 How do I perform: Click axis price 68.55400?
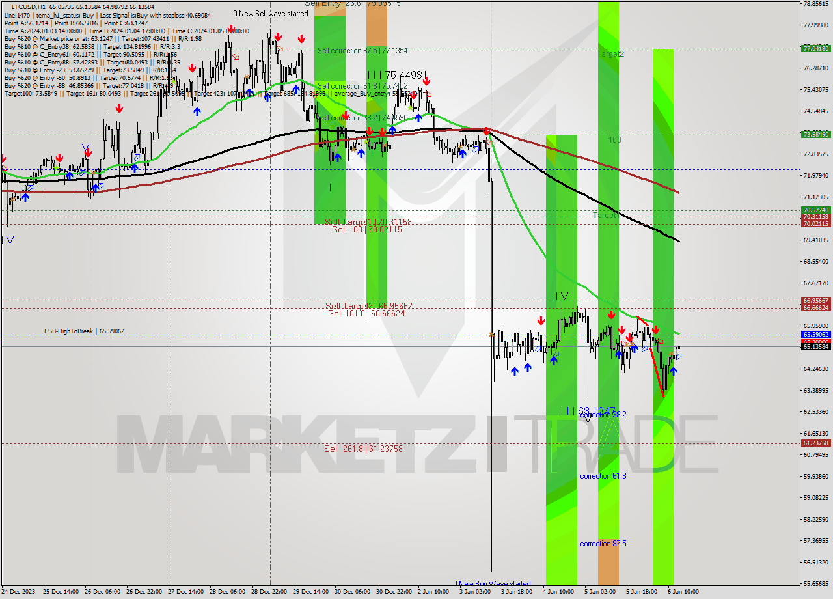pyautogui.click(x=816, y=261)
